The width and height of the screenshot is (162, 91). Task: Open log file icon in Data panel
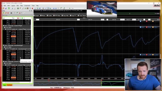[x=3, y=13]
